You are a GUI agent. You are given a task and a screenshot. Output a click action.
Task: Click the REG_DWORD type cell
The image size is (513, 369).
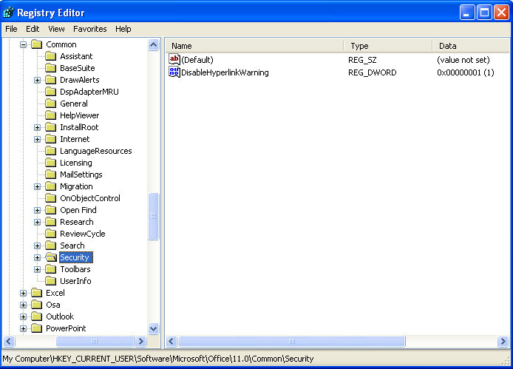coord(372,72)
